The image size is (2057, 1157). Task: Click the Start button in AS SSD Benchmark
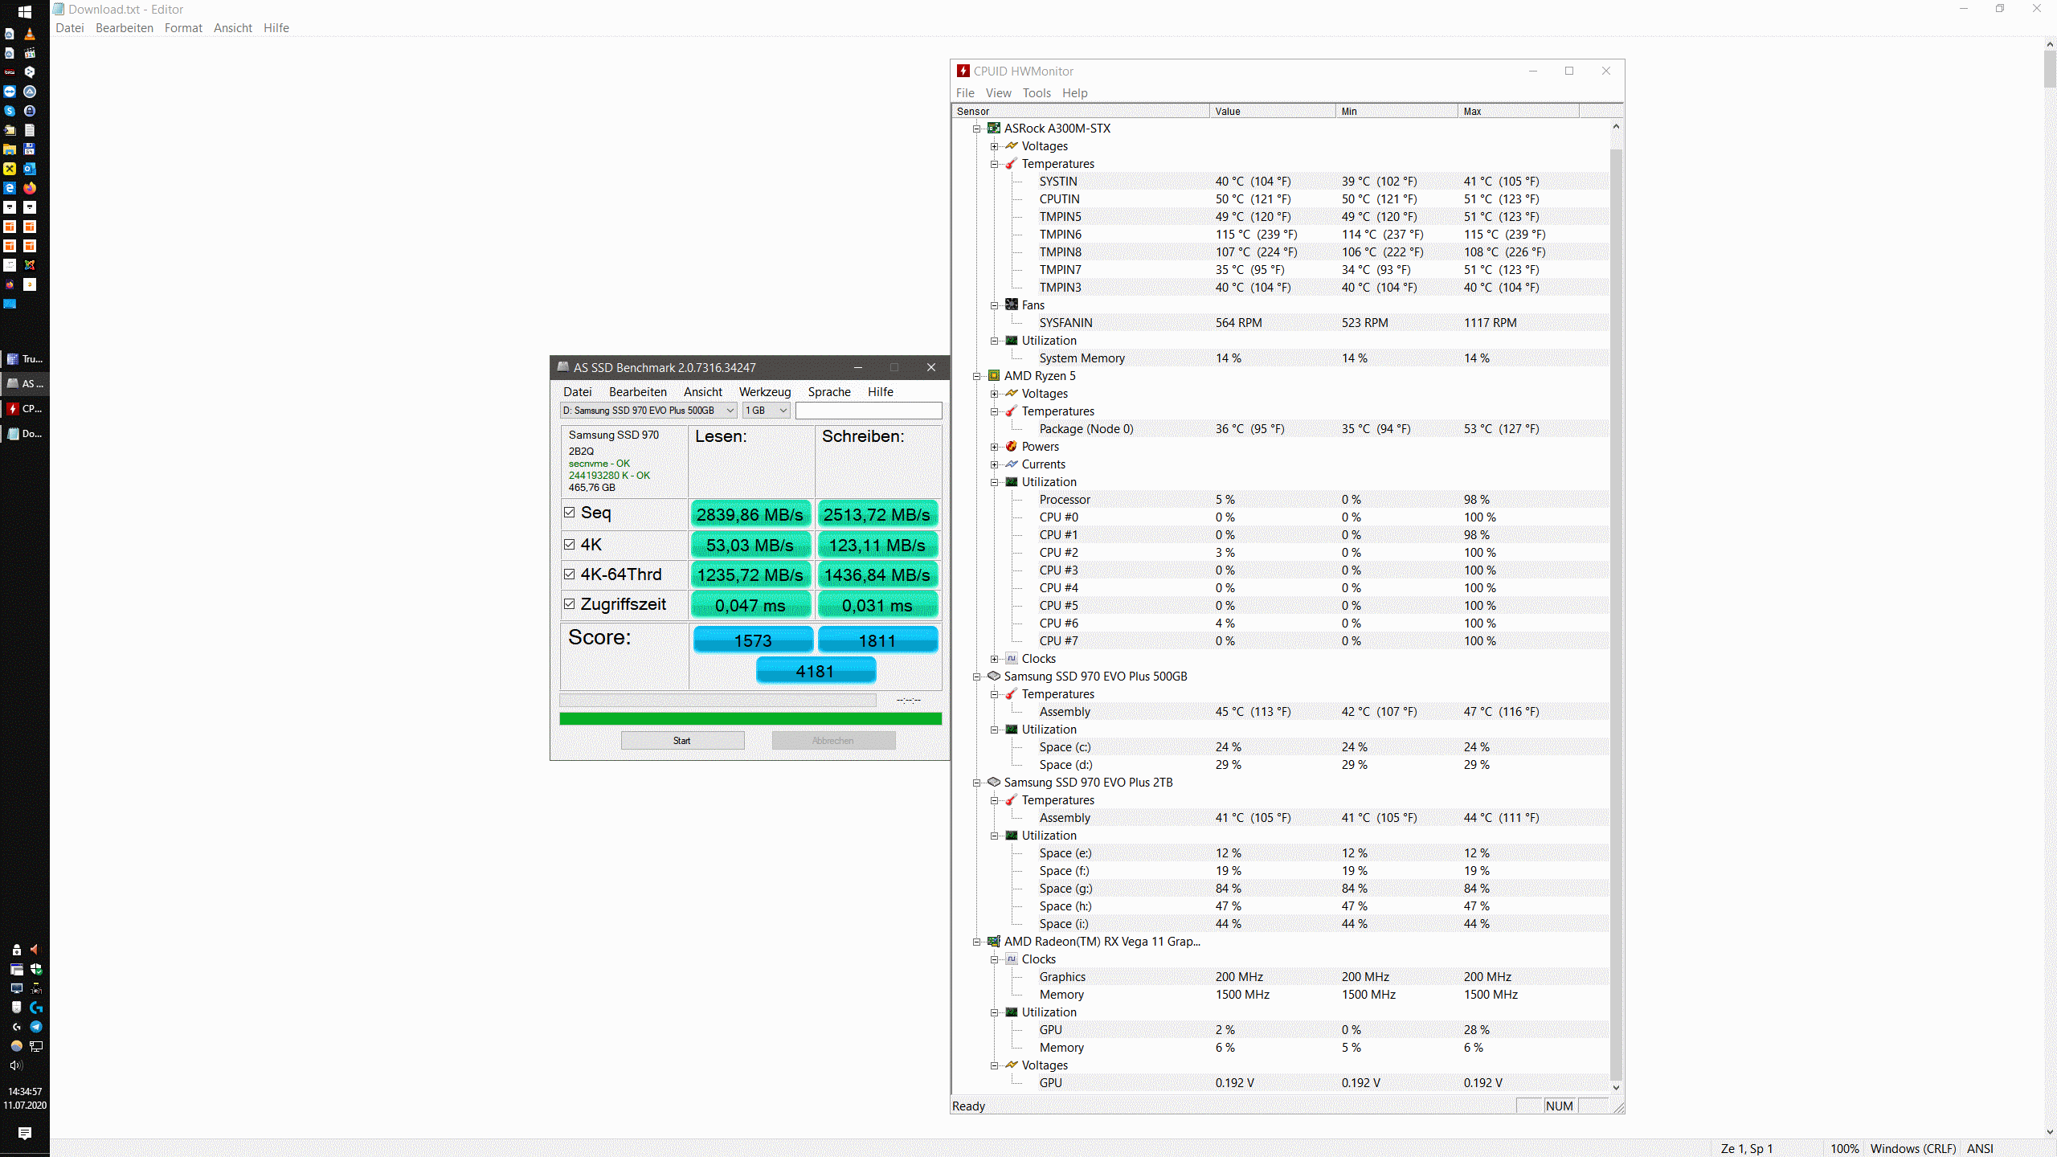pyautogui.click(x=682, y=741)
